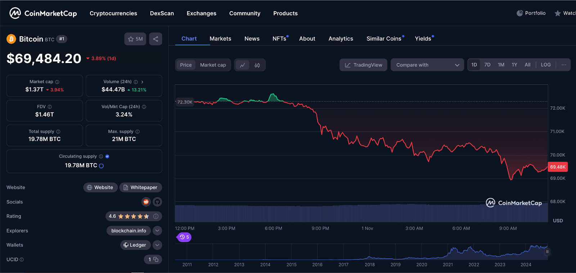Click the range handle on the history timeline
Viewport: 576px width, 273px height.
(547, 252)
